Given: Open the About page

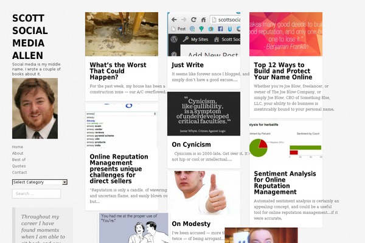Looking at the screenshot, I should [18, 153].
